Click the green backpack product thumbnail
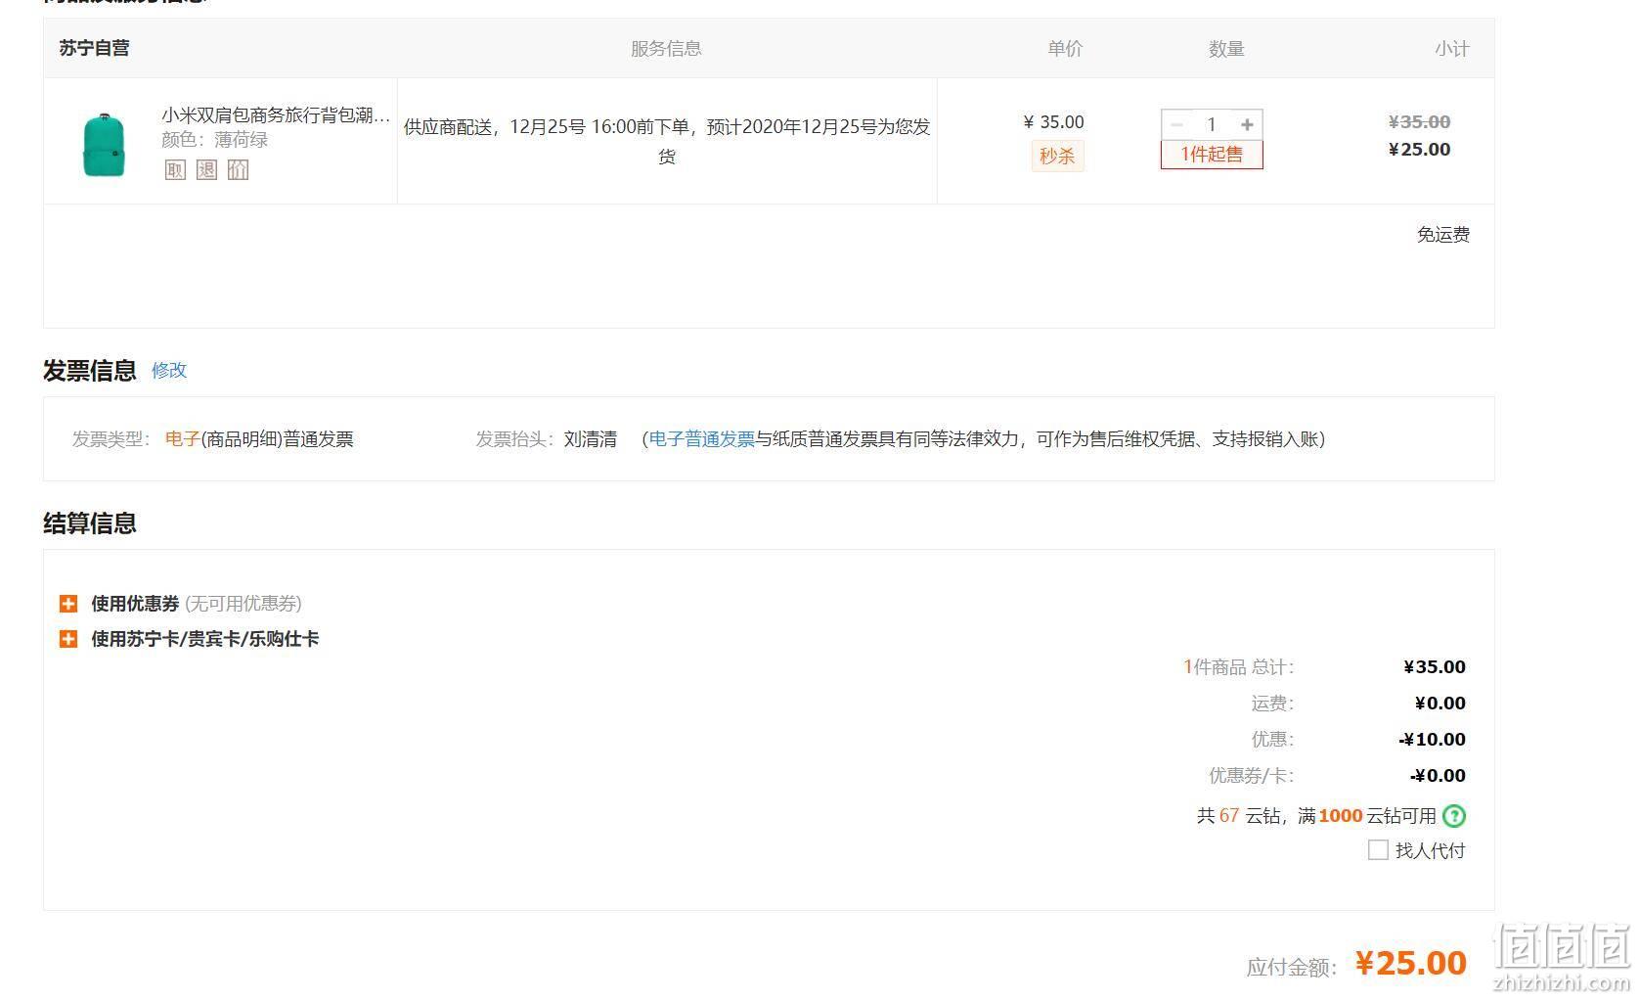 click(x=104, y=144)
